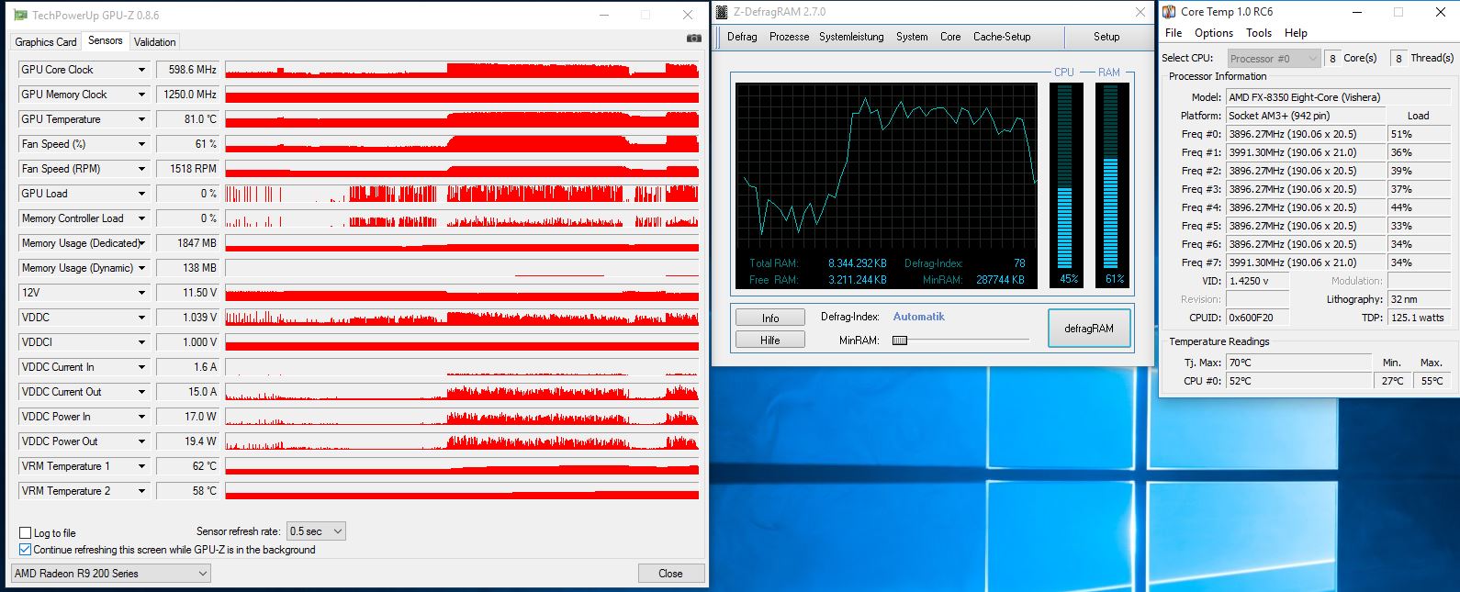1460x592 pixels.
Task: Open the Prozesse menu
Action: (789, 37)
